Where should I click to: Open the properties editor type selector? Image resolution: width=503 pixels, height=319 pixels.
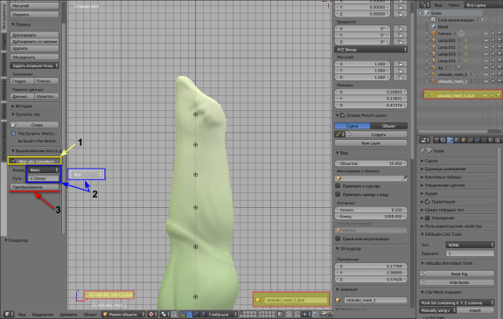425,140
